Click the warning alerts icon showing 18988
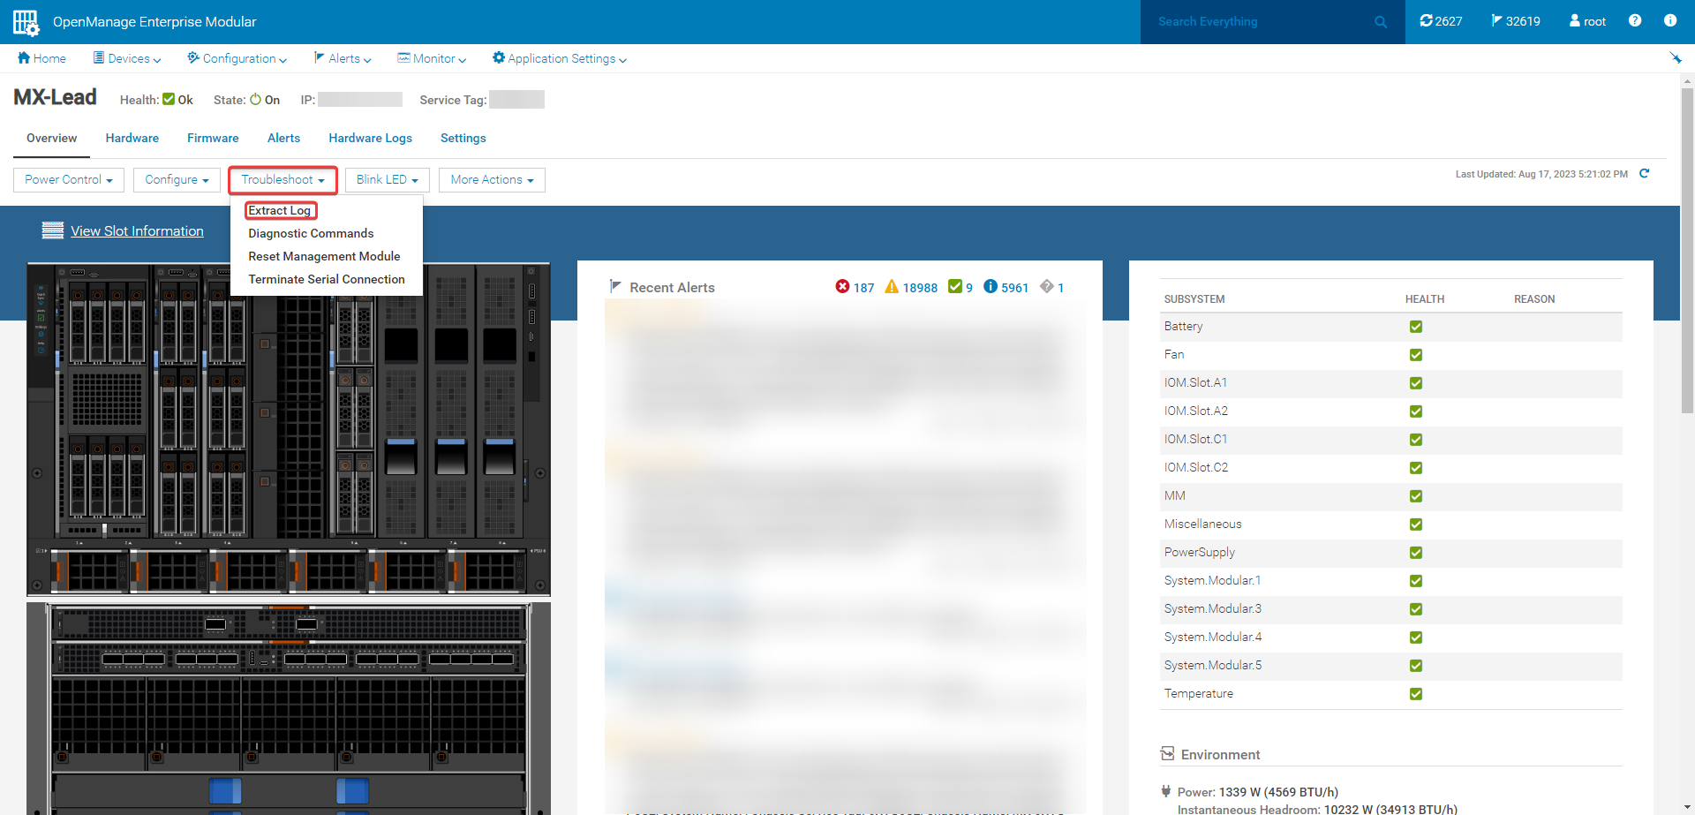This screenshot has height=815, width=1695. 893,287
